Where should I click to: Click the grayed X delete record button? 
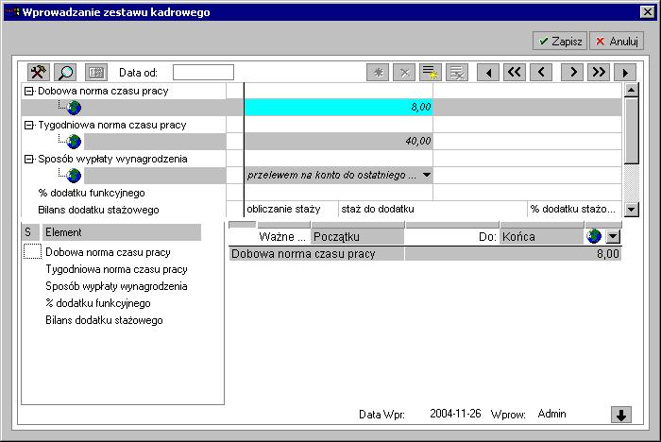pyautogui.click(x=404, y=73)
